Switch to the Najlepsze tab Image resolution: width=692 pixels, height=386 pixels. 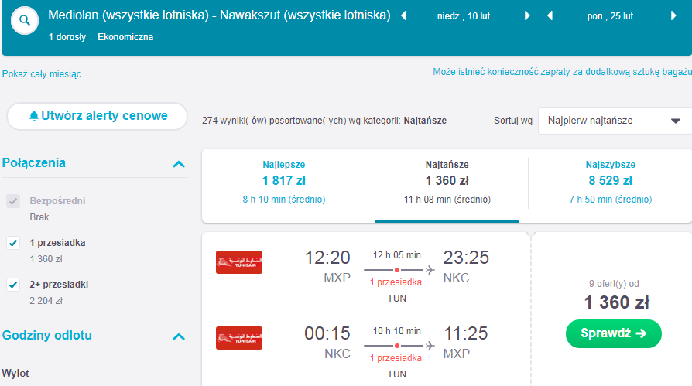click(x=284, y=182)
